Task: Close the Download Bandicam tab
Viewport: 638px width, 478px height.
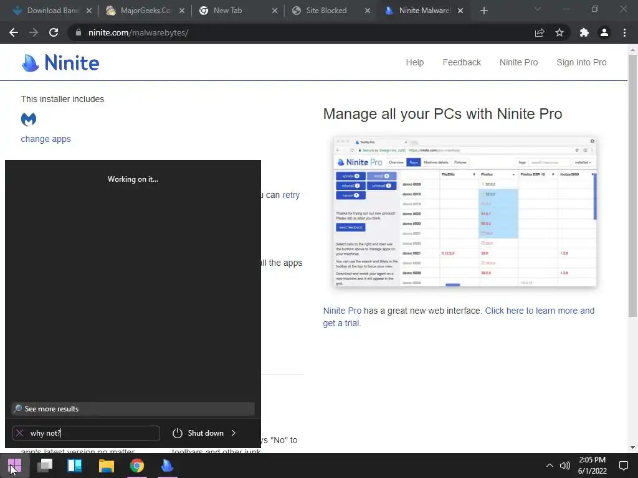Action: [89, 11]
